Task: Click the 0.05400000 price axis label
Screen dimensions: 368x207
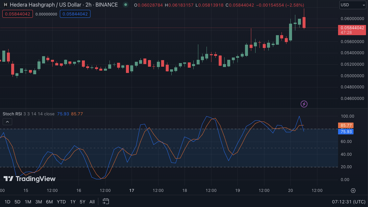Action: (352, 53)
